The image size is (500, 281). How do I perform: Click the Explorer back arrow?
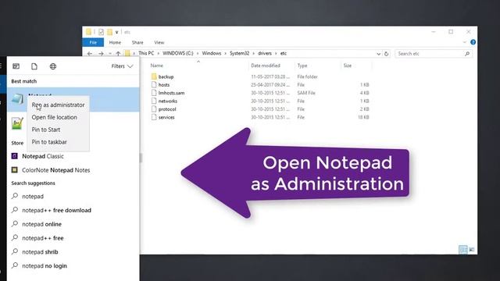coord(90,54)
